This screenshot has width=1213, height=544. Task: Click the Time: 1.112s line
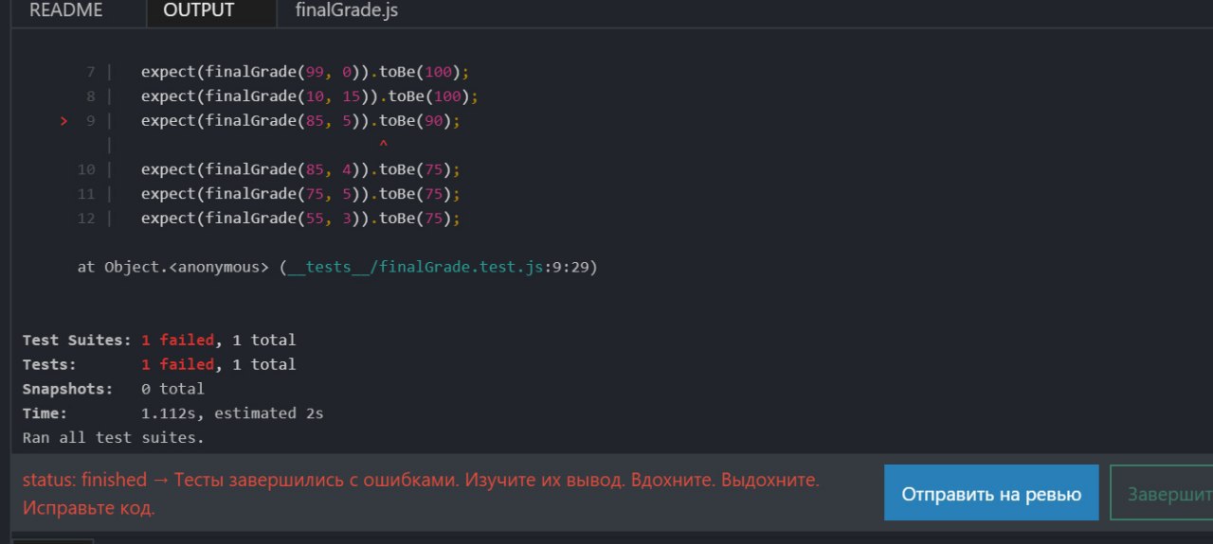coord(173,413)
